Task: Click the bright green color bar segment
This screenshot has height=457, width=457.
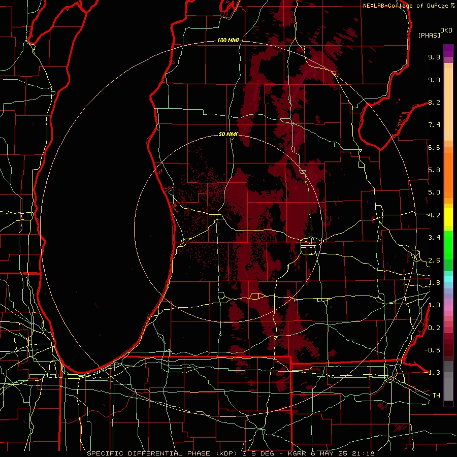Action: point(448,245)
